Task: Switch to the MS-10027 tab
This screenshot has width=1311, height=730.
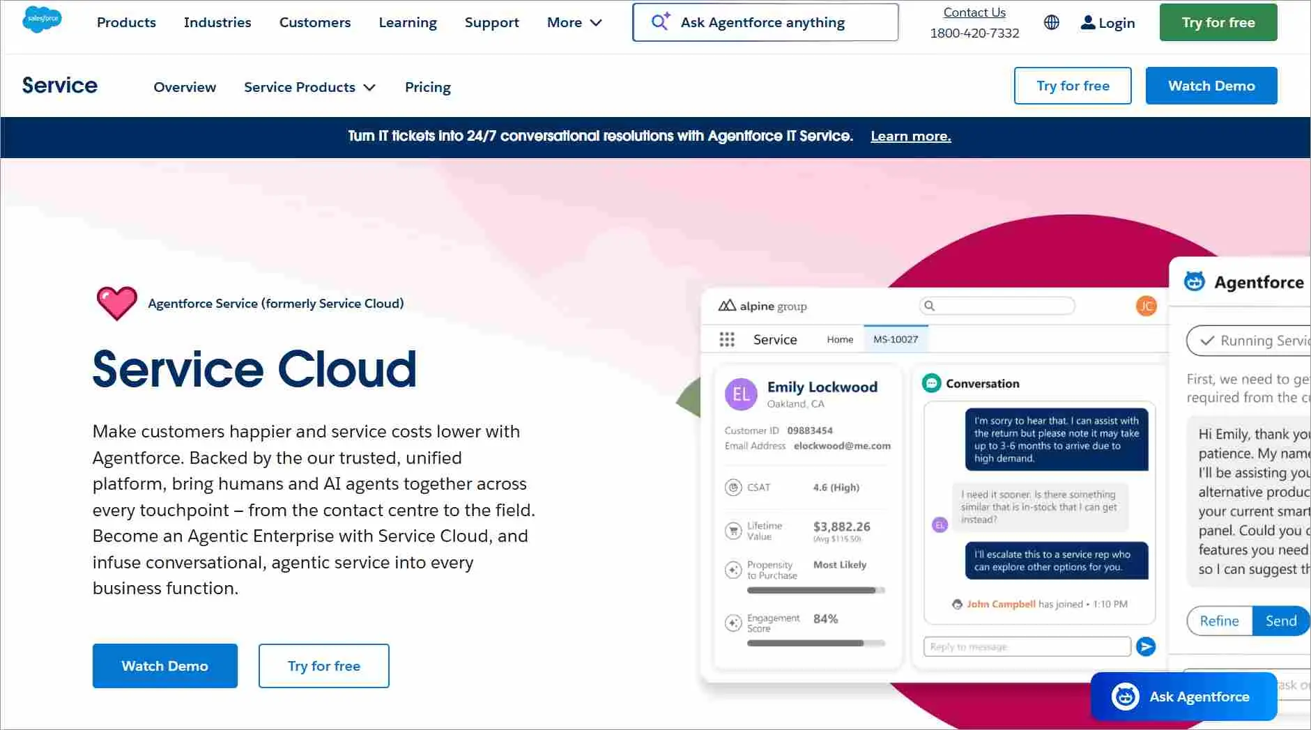Action: (896, 339)
